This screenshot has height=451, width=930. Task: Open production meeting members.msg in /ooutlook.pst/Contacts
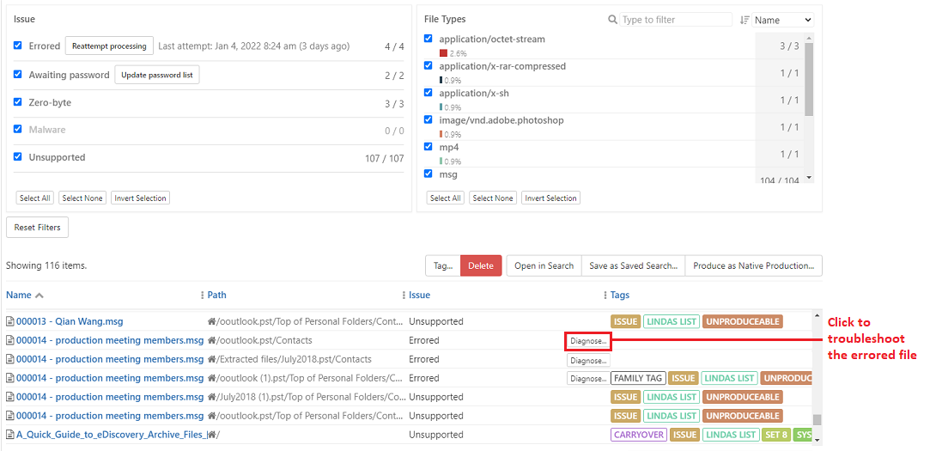(110, 341)
